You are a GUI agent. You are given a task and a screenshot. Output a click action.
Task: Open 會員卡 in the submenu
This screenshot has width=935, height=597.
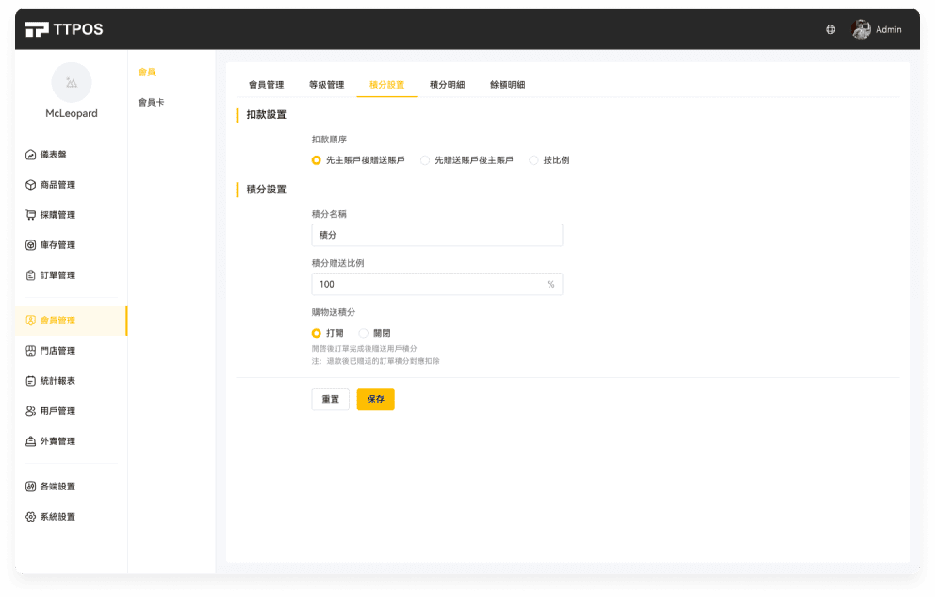click(x=151, y=102)
